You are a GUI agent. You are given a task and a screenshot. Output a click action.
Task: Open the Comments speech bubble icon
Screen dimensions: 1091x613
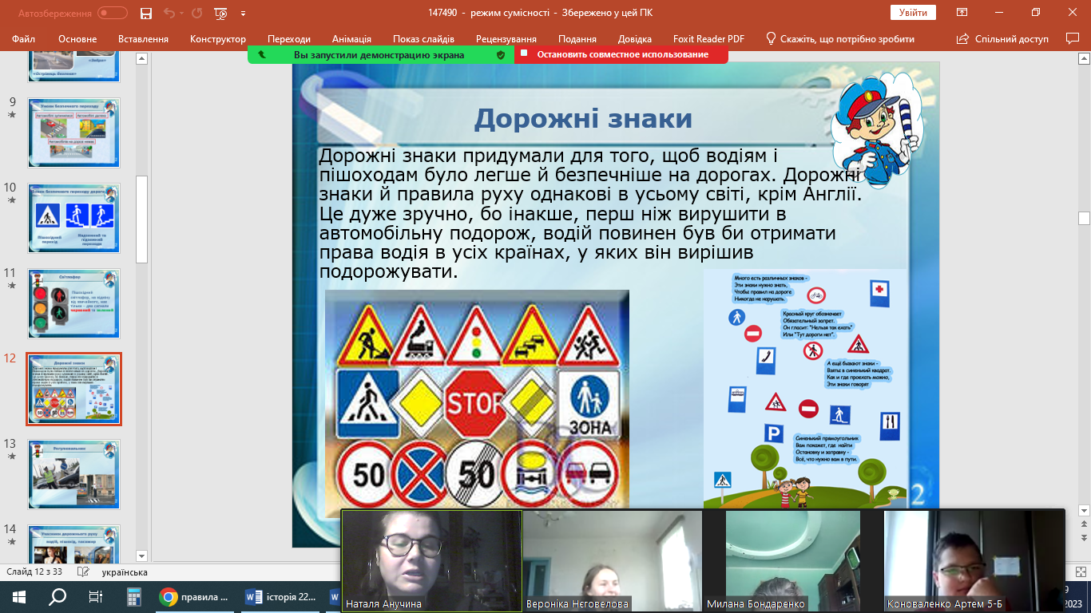(1073, 38)
